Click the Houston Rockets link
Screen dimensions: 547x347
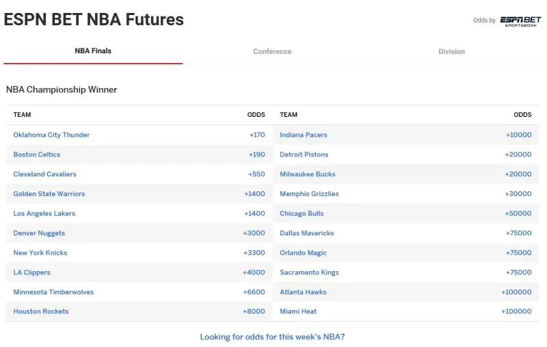41,311
